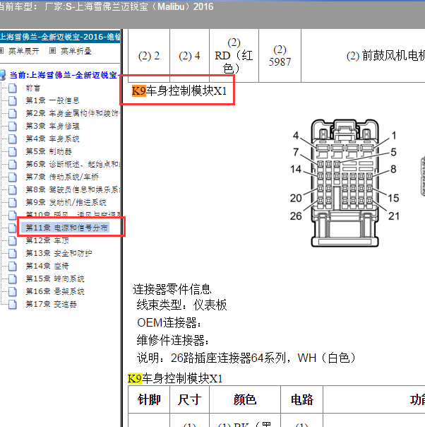Screen dimensions: 425x427
Task: Open 第3章 车身修理
Action: coord(52,126)
